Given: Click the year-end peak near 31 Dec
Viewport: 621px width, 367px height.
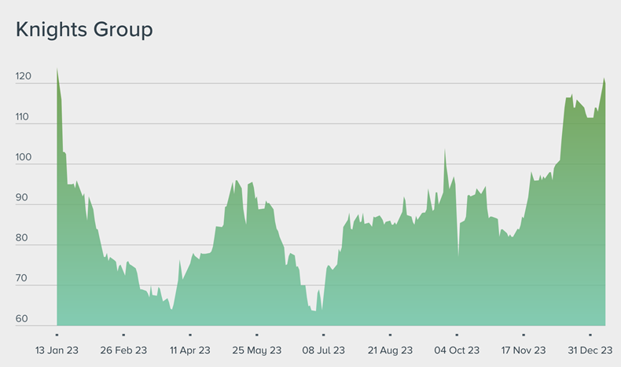Looking at the screenshot, I should point(604,79).
